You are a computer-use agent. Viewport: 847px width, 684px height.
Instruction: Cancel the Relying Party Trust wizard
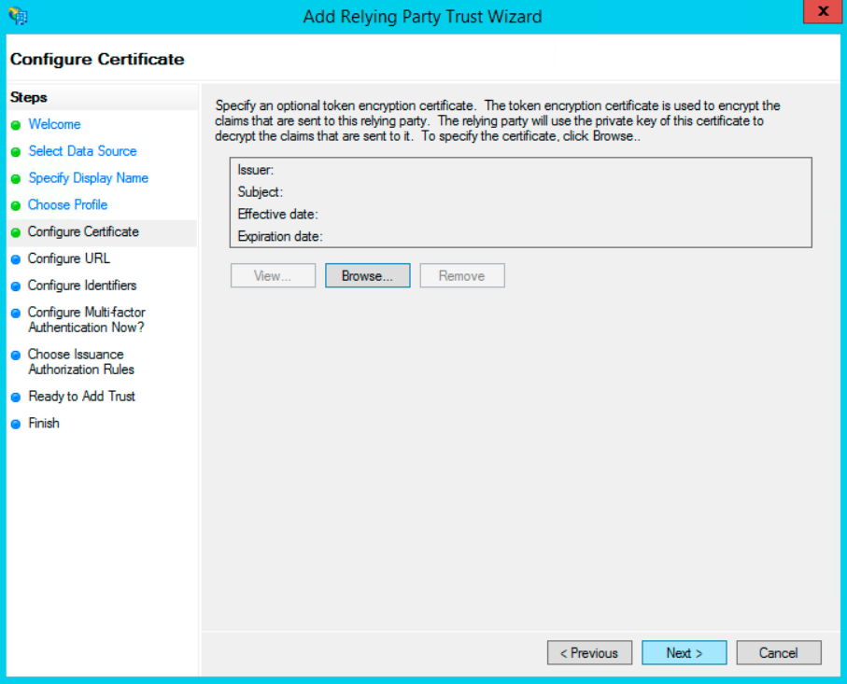coord(778,653)
